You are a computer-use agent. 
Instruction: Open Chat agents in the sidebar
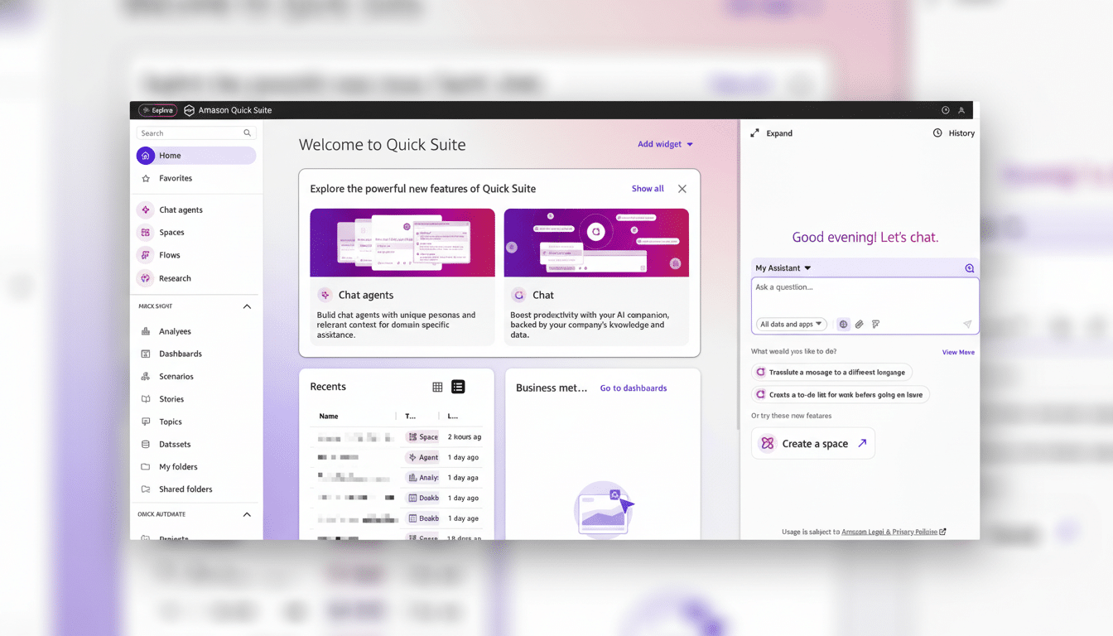[x=181, y=210]
